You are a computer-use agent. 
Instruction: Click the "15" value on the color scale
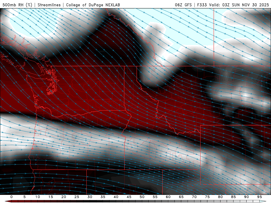coord(50,197)
